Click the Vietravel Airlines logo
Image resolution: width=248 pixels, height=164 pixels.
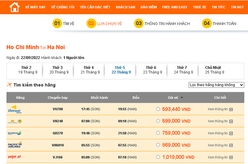click(x=15, y=109)
